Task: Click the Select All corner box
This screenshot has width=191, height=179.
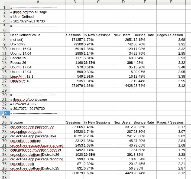Action: click(x=5, y=2)
